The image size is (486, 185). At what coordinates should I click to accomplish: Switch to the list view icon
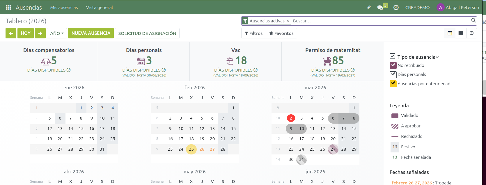[x=461, y=33]
